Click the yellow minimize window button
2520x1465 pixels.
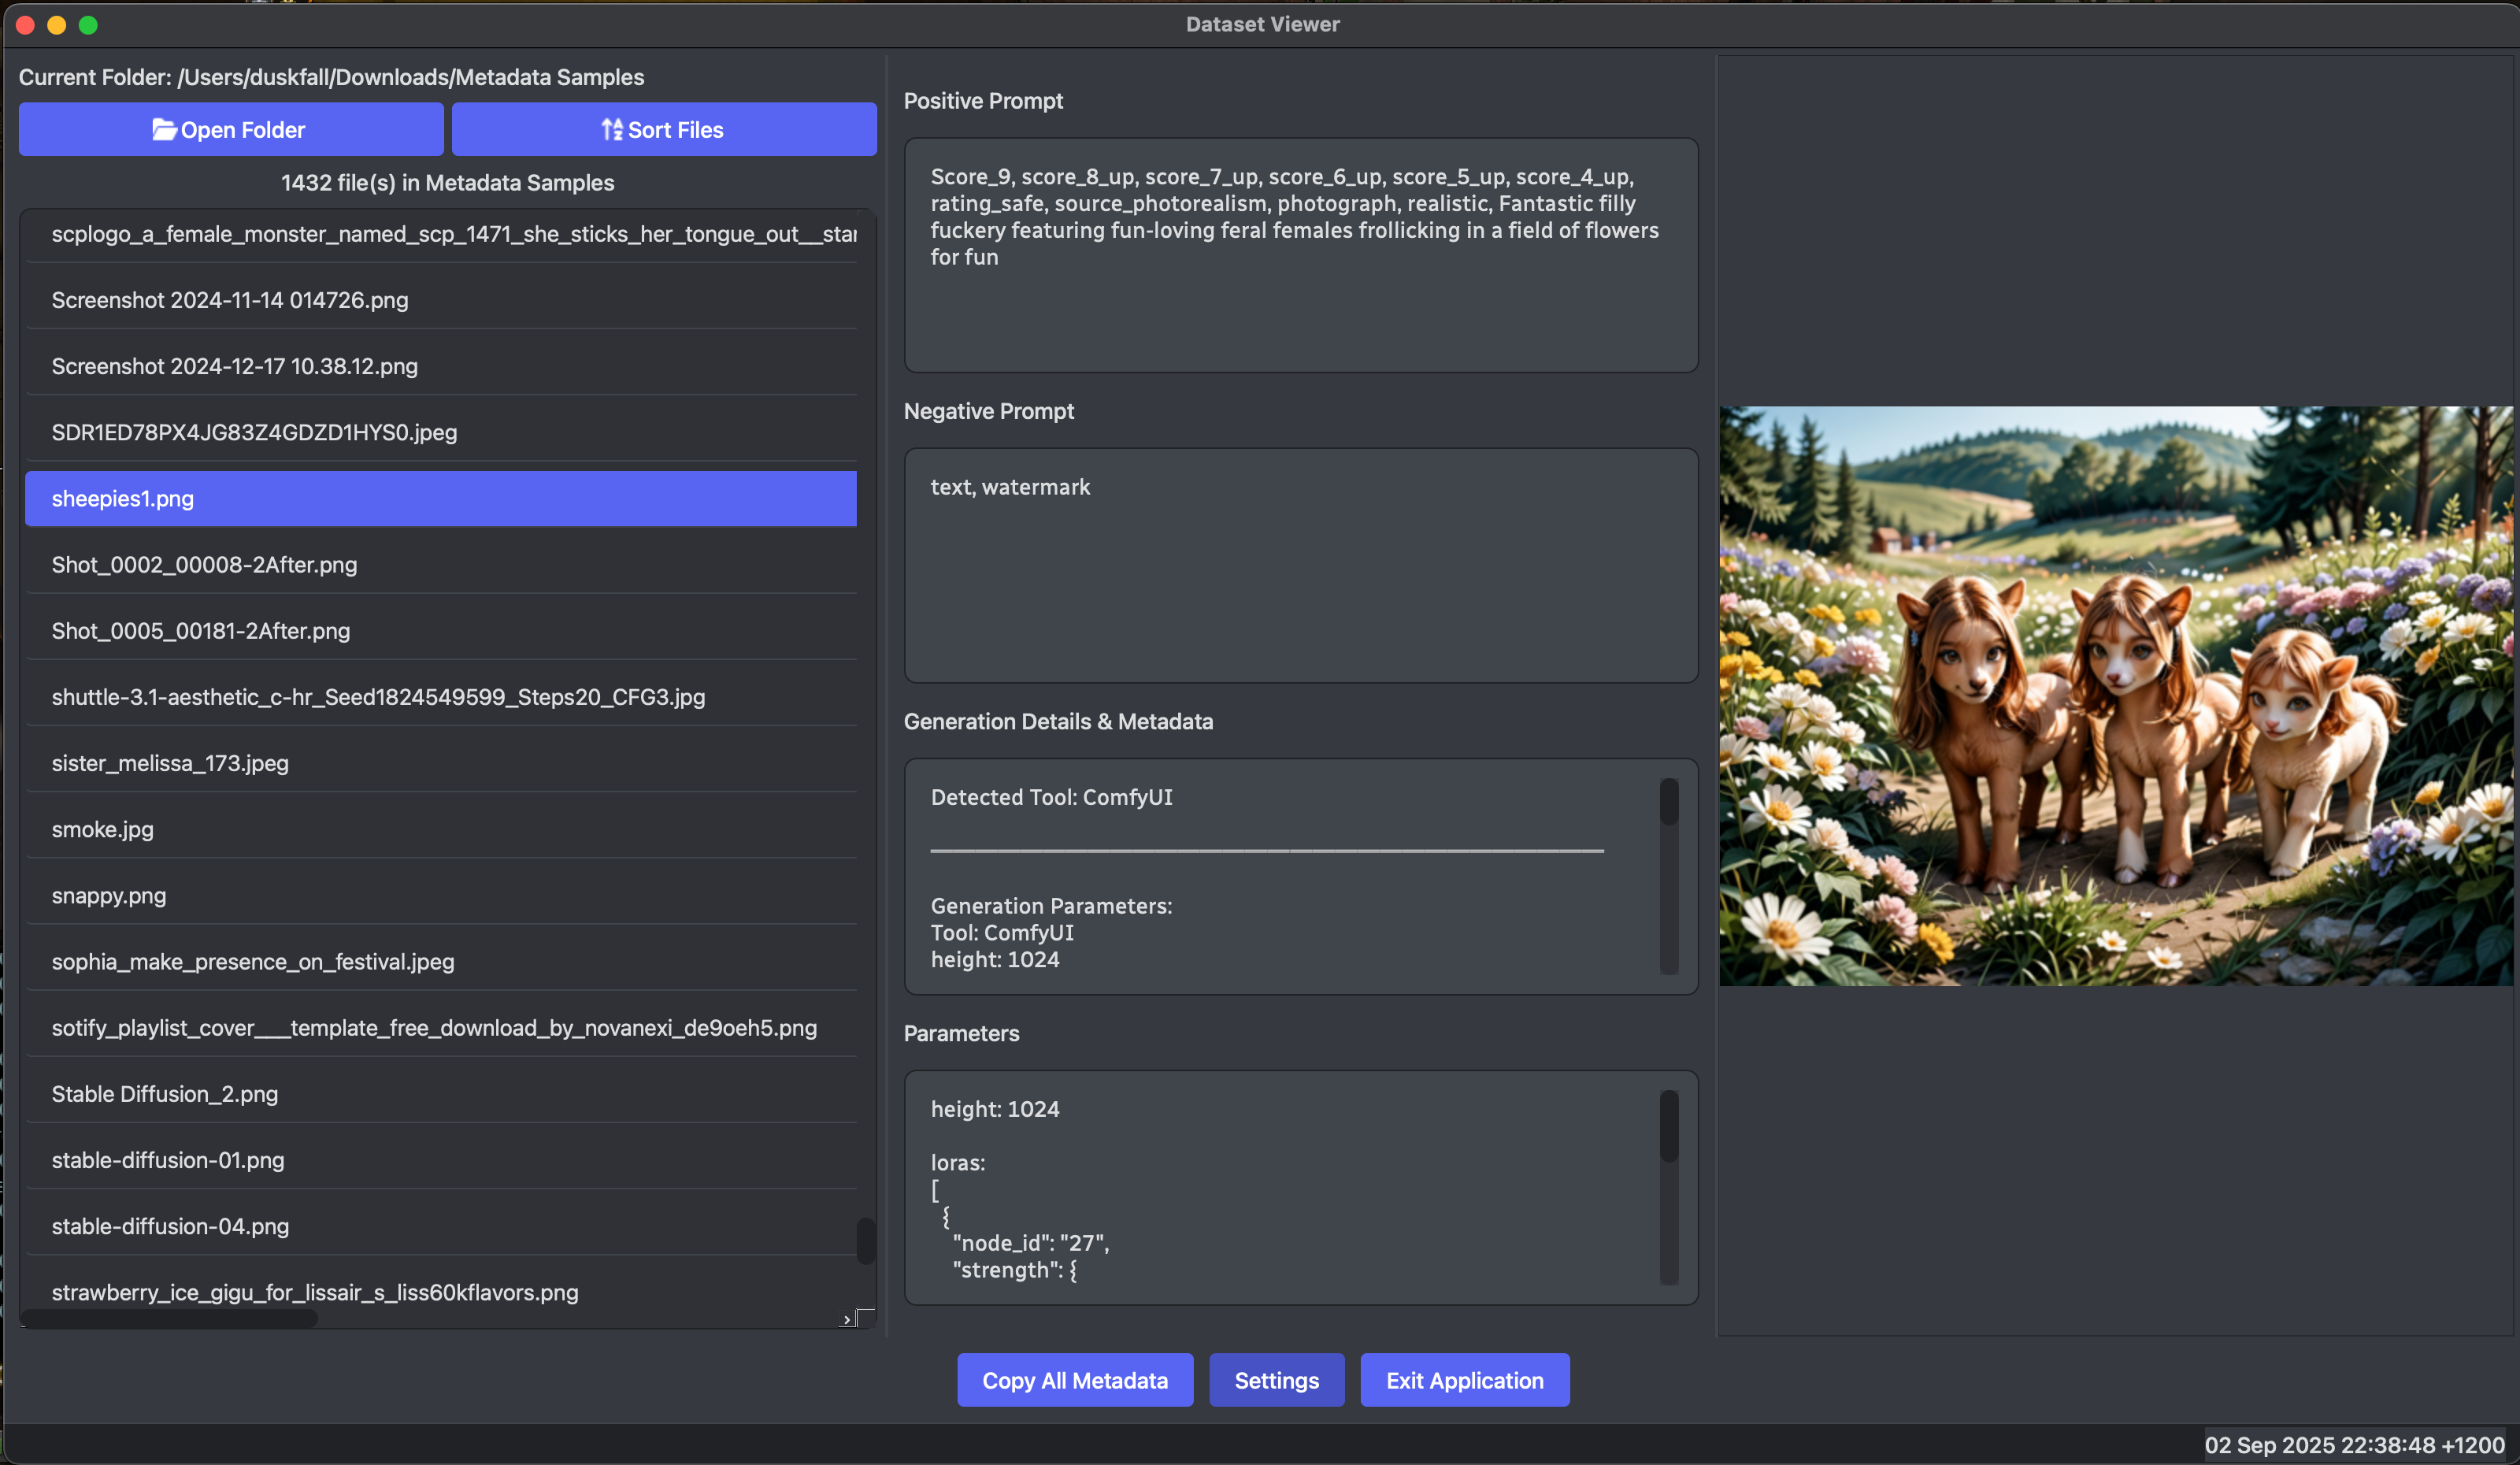coord(57,25)
